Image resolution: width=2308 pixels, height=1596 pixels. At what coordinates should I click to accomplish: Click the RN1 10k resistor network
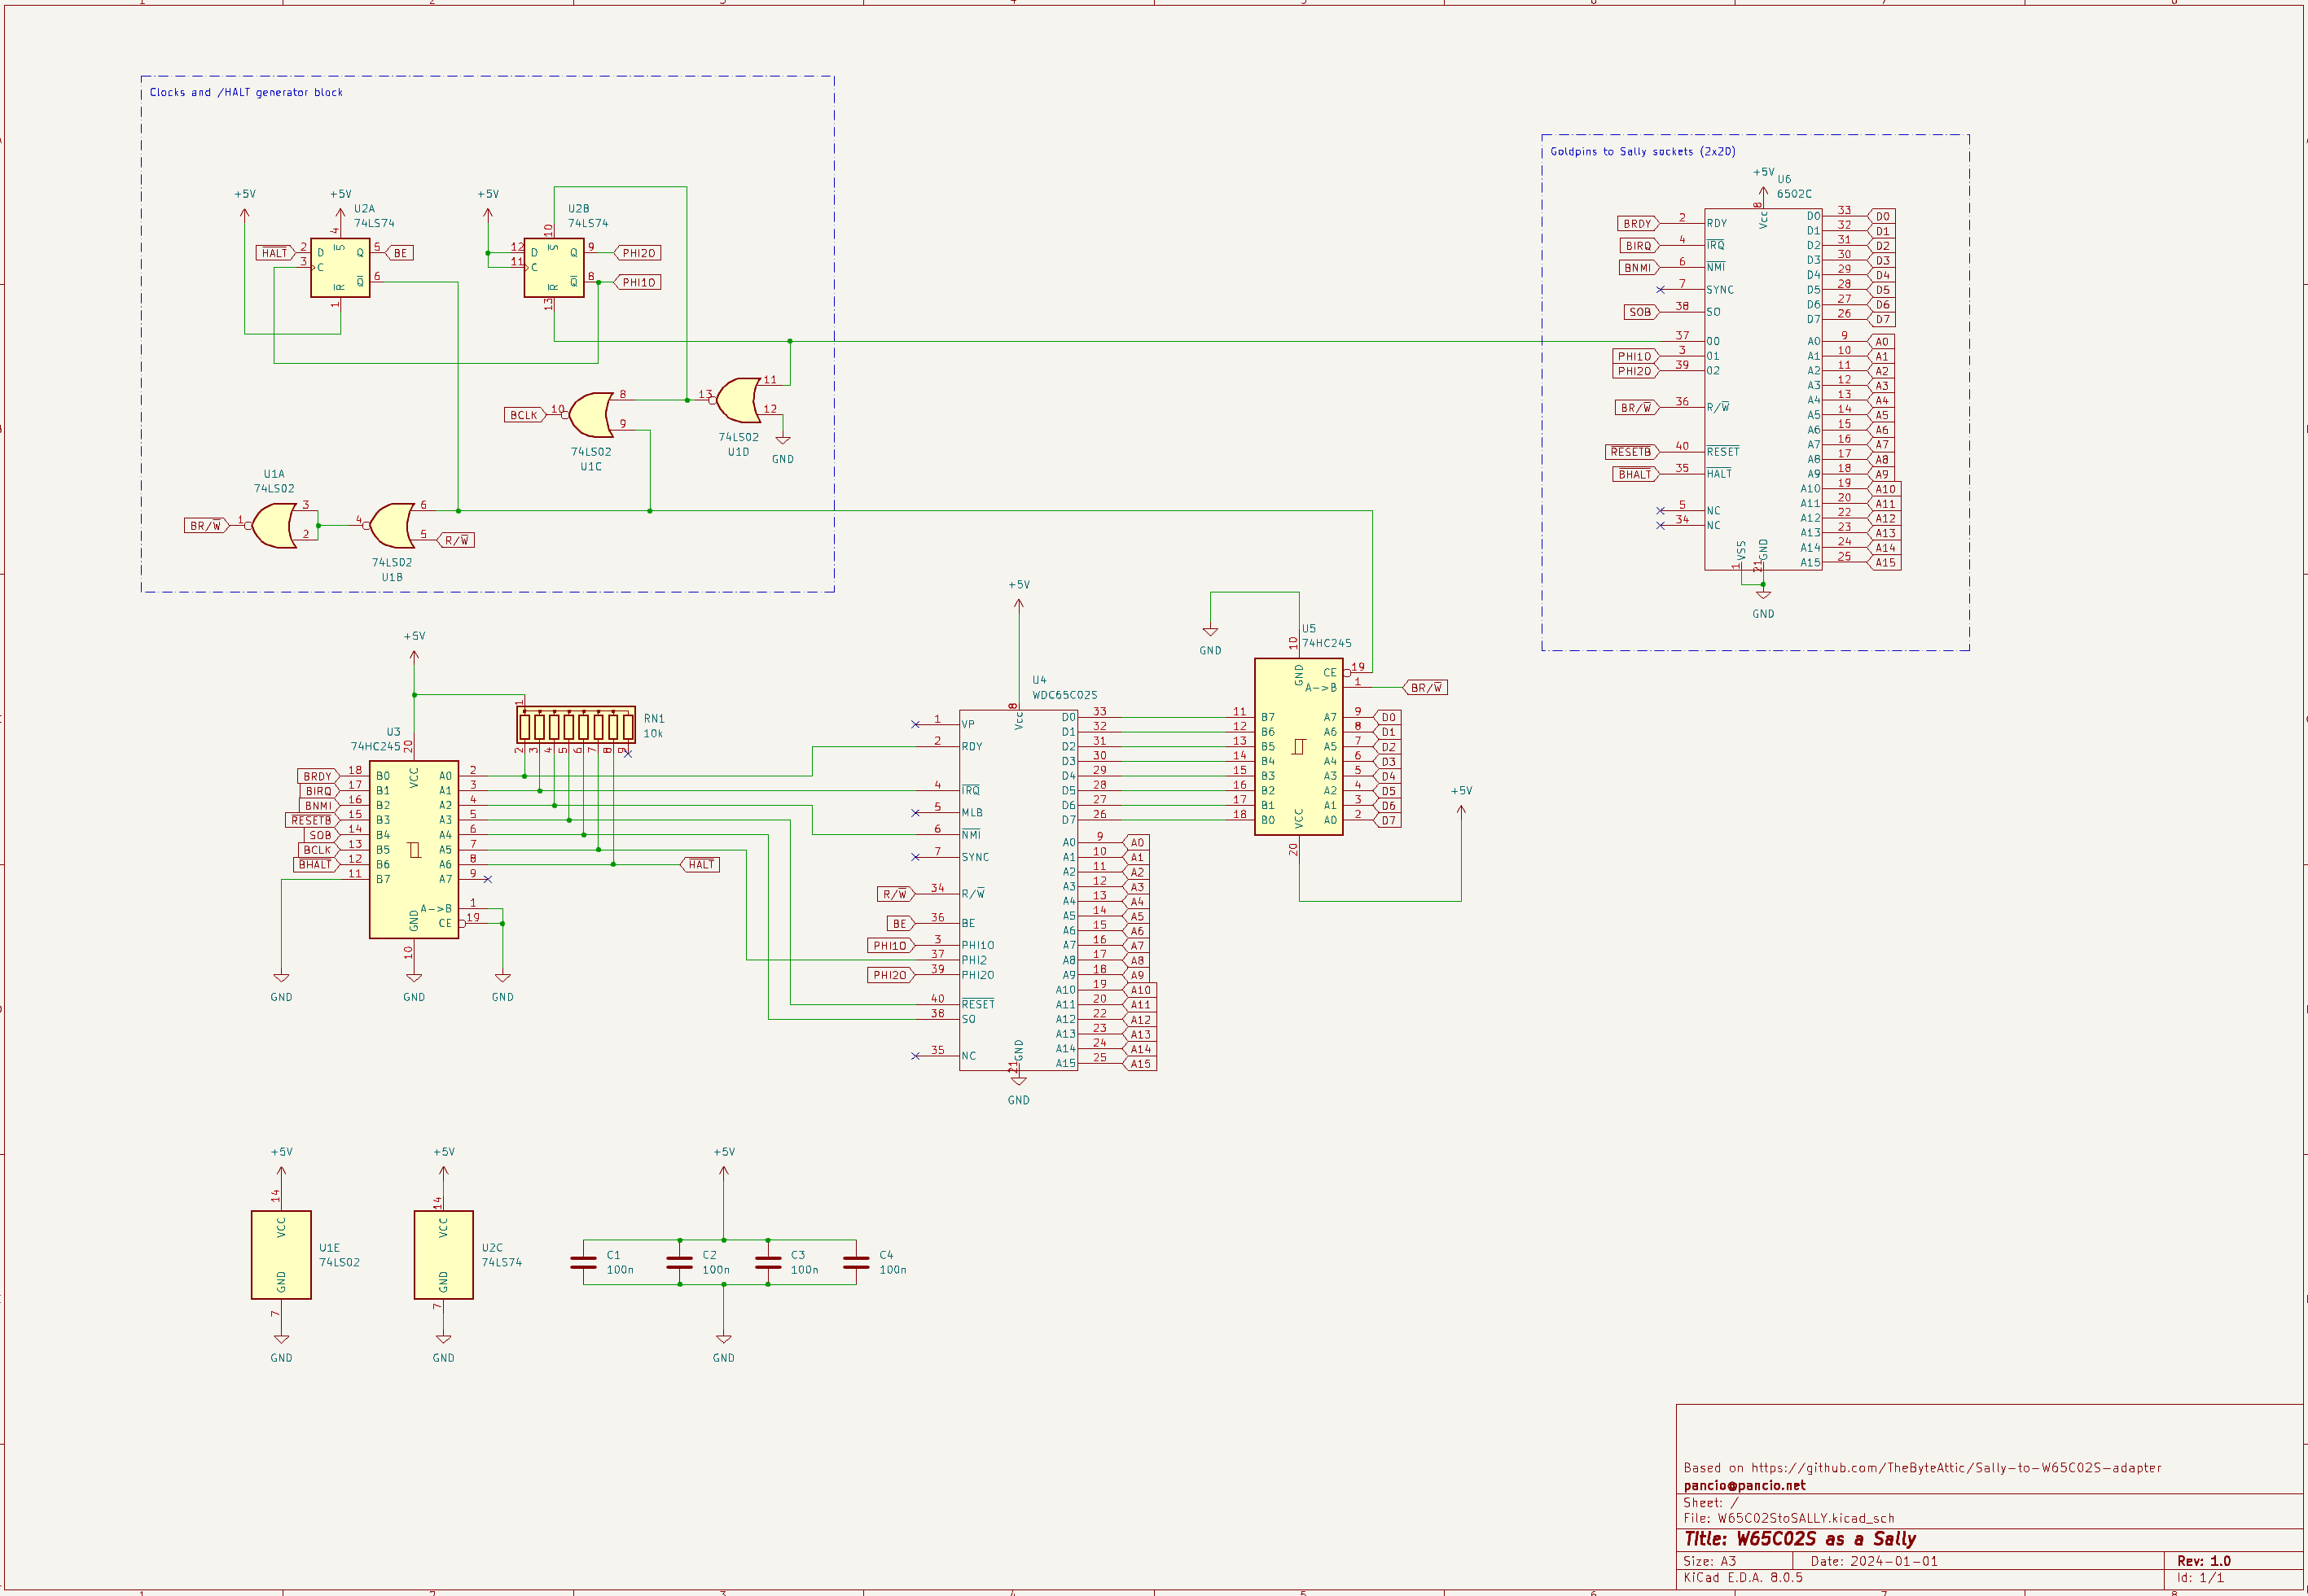click(x=575, y=724)
